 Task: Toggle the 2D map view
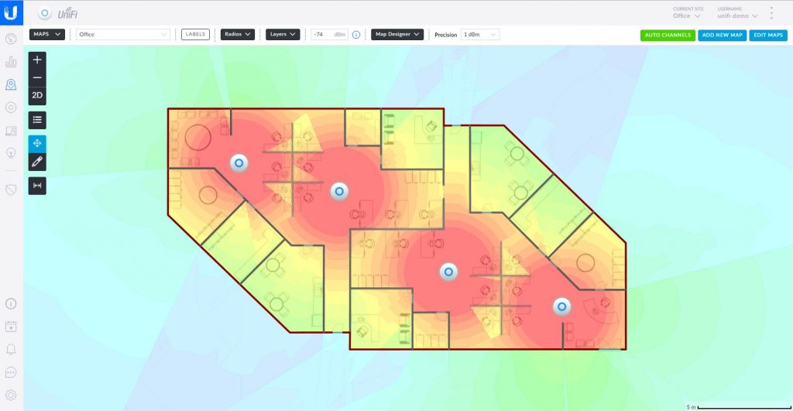37,96
